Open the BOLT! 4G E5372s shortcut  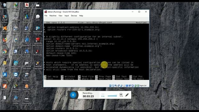pos(27,88)
